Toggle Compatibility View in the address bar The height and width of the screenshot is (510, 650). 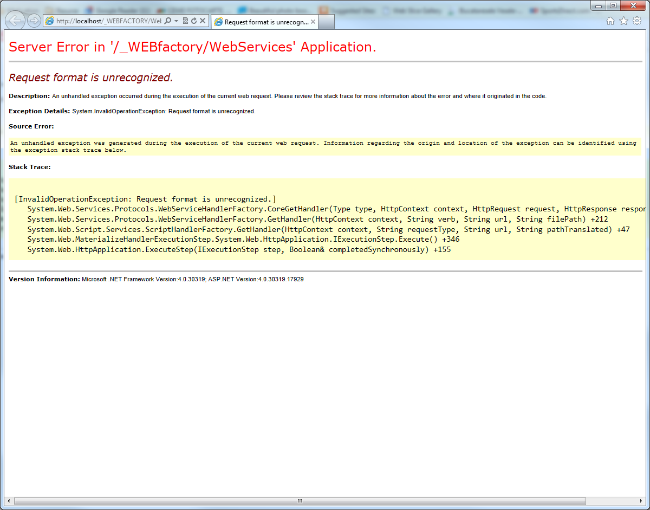[x=185, y=21]
